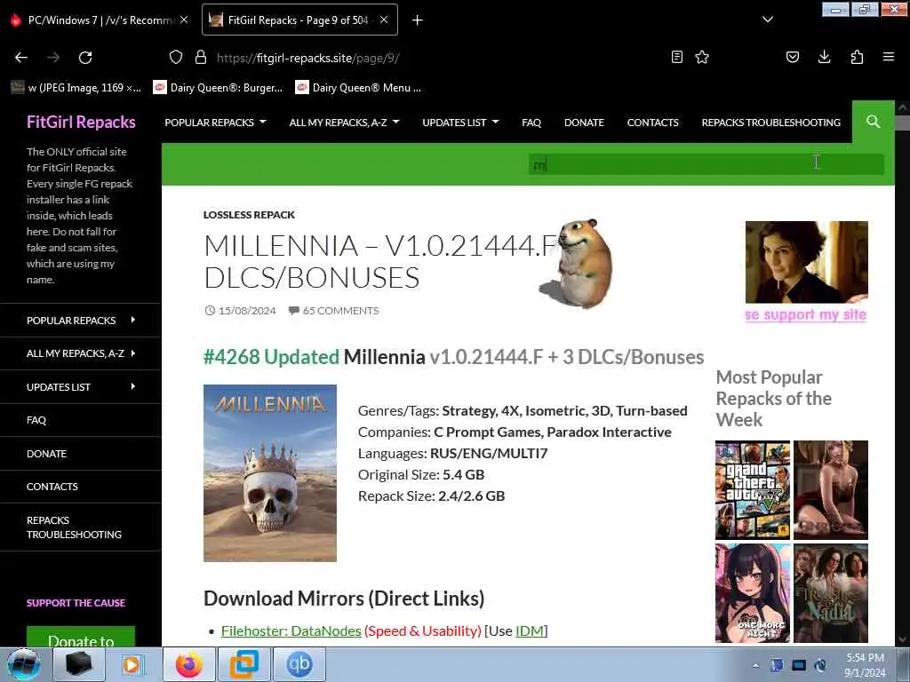Open the w (JPEG Image) bookmark
The width and height of the screenshot is (910, 682).
76,88
